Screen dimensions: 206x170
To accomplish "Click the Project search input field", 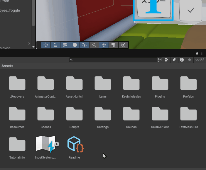I will 114,60.
